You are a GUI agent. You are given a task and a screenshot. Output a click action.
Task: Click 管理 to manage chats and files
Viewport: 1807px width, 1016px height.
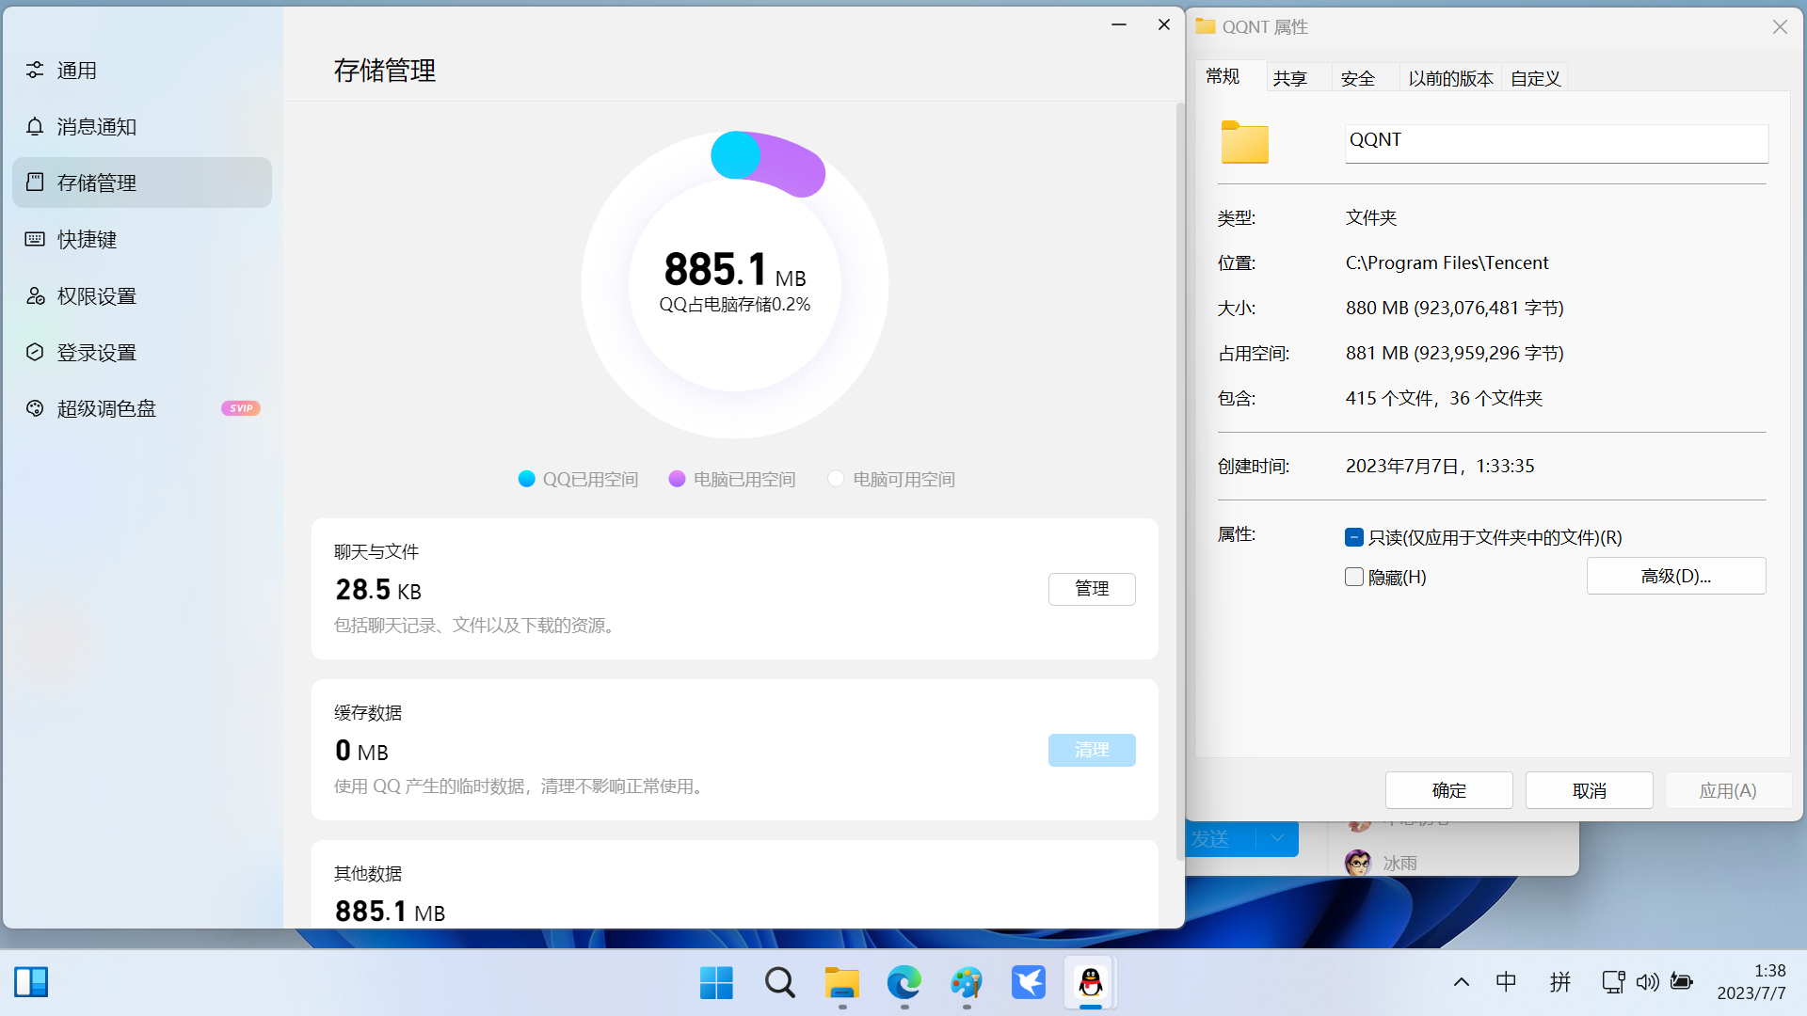(x=1092, y=589)
